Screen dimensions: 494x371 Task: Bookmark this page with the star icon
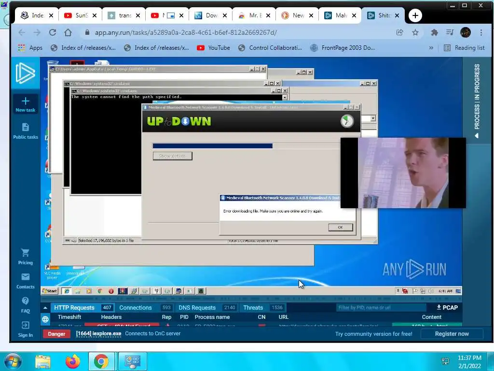[x=415, y=32]
